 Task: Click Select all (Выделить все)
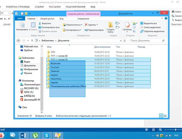point(149,23)
